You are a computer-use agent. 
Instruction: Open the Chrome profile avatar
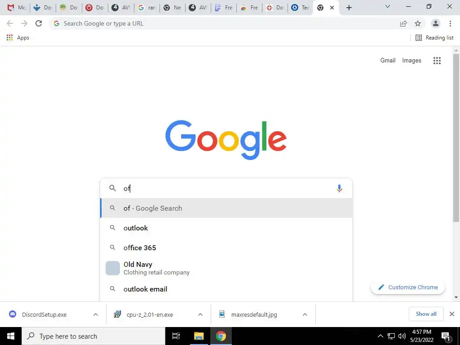pyautogui.click(x=436, y=23)
